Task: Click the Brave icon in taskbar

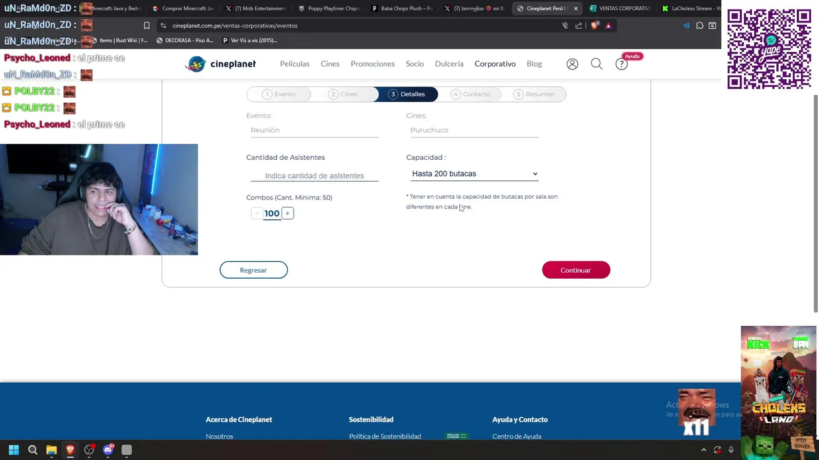Action: coord(70,450)
